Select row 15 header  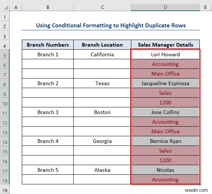tap(4, 151)
